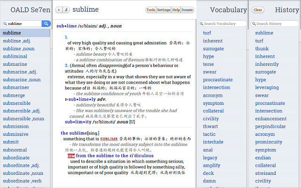Open the Tools menu
Screen dimensions: 301x188
150,10
